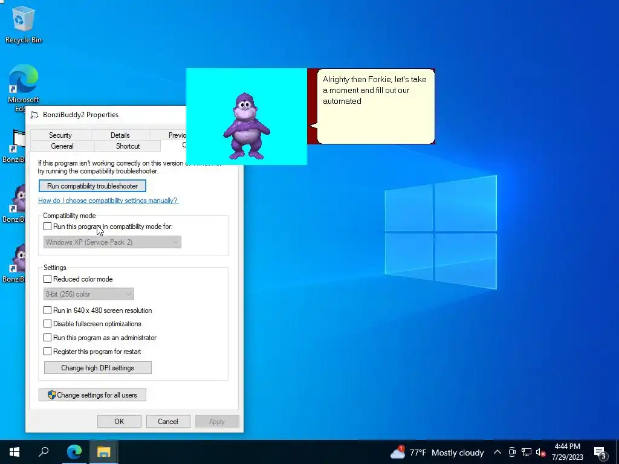The height and width of the screenshot is (464, 619).
Task: Check Reduced color mode
Action: click(47, 279)
